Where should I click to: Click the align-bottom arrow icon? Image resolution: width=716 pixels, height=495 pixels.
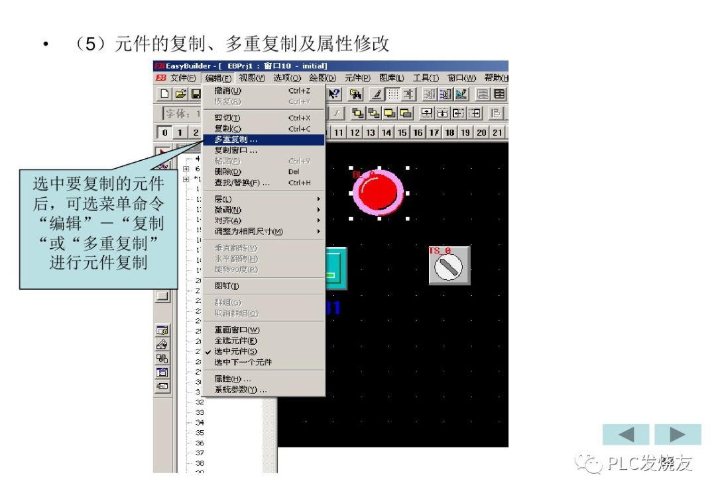coord(442,113)
